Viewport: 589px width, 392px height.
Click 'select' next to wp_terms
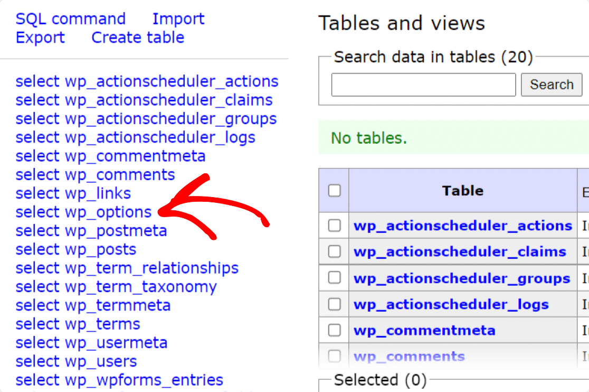click(37, 324)
